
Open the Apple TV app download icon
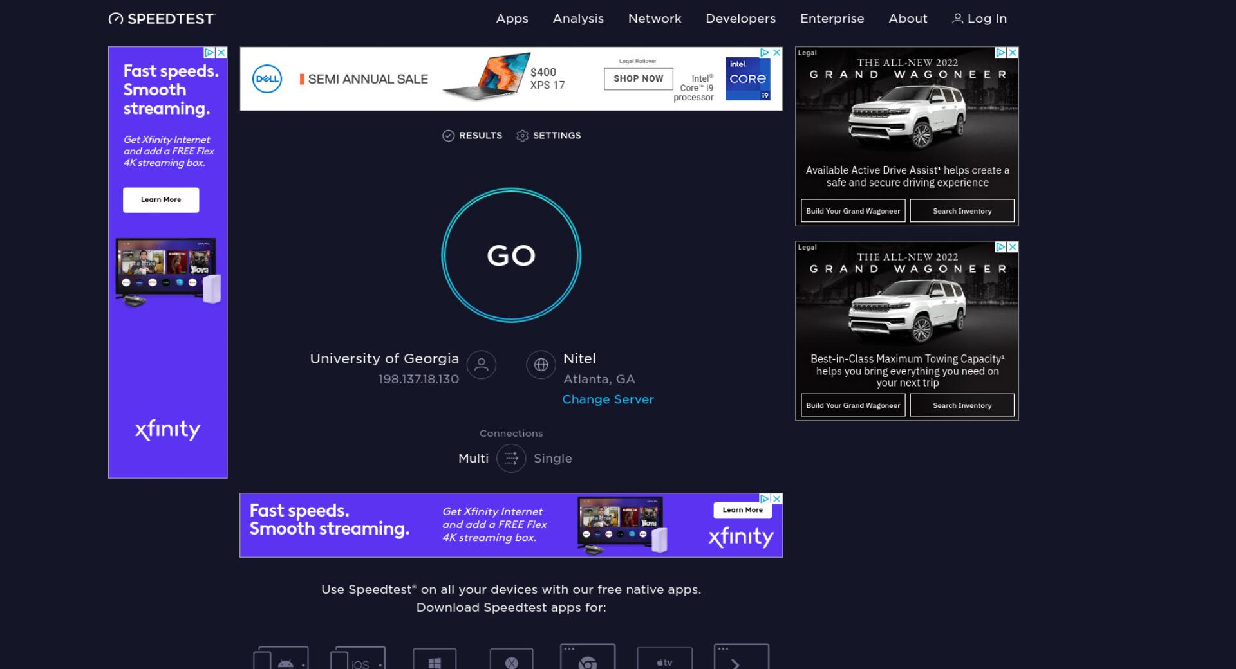(664, 659)
